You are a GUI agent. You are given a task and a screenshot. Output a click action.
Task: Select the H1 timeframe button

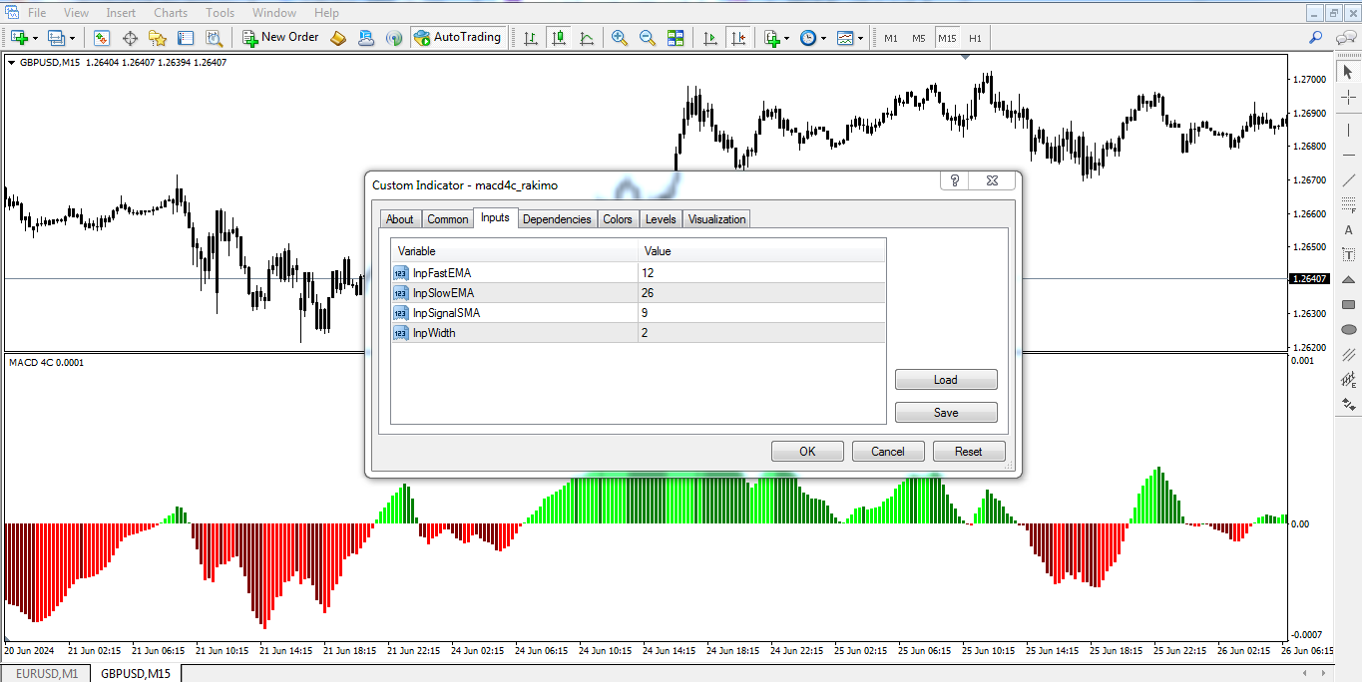coord(974,37)
